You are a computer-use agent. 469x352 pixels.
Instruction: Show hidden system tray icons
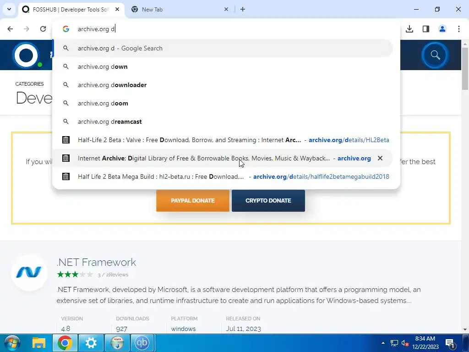(383, 343)
